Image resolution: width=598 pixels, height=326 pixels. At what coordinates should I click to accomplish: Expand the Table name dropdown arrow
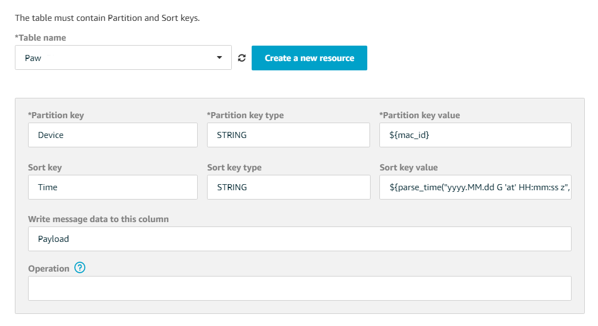220,58
